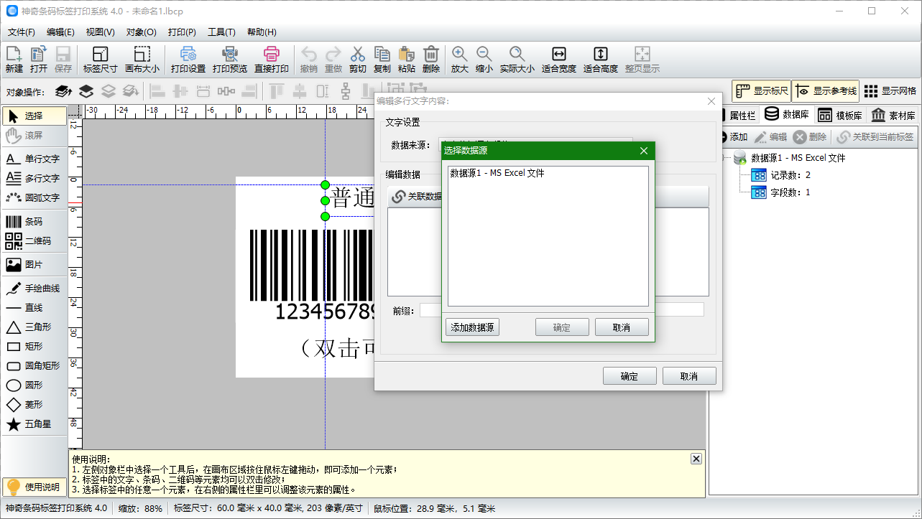Click the 添加数据源 add data source button
Screen dimensions: 922x519
(472, 327)
